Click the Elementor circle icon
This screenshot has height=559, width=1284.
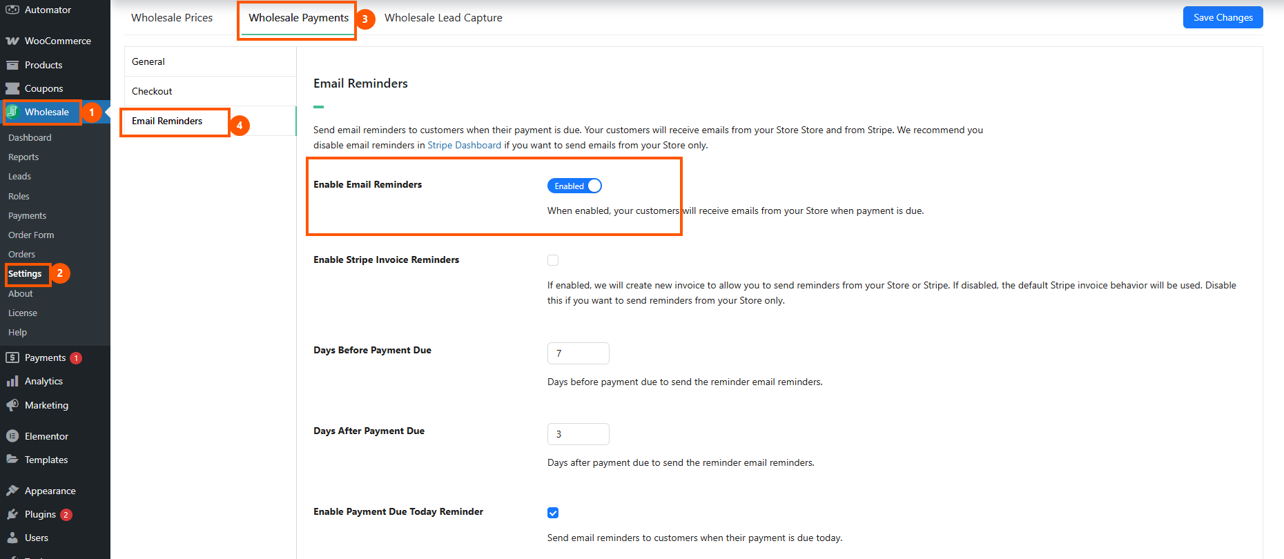pos(12,436)
